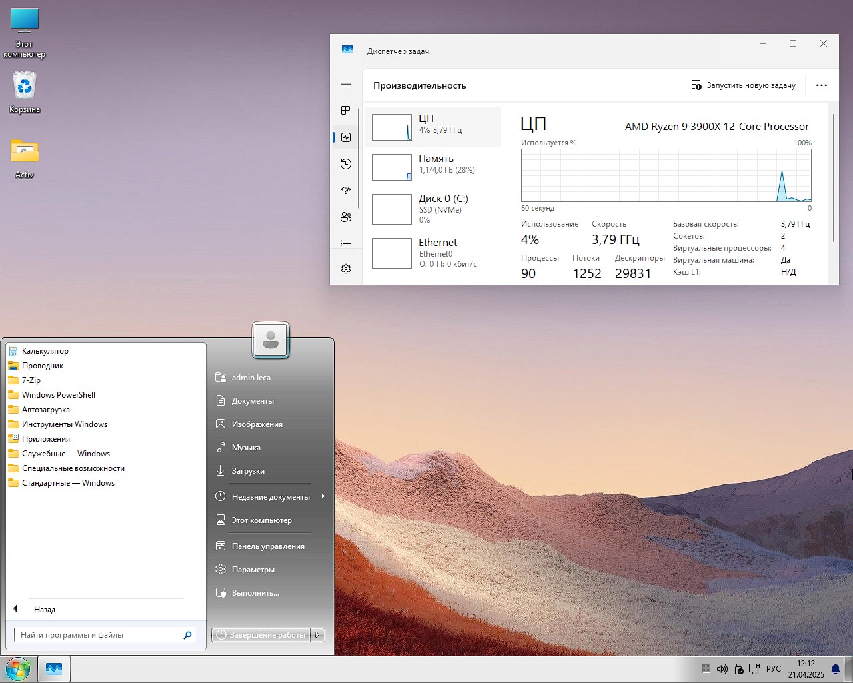Click the CPU usage graph in Task Manager
Viewport: 853px width, 683px height.
[x=666, y=175]
